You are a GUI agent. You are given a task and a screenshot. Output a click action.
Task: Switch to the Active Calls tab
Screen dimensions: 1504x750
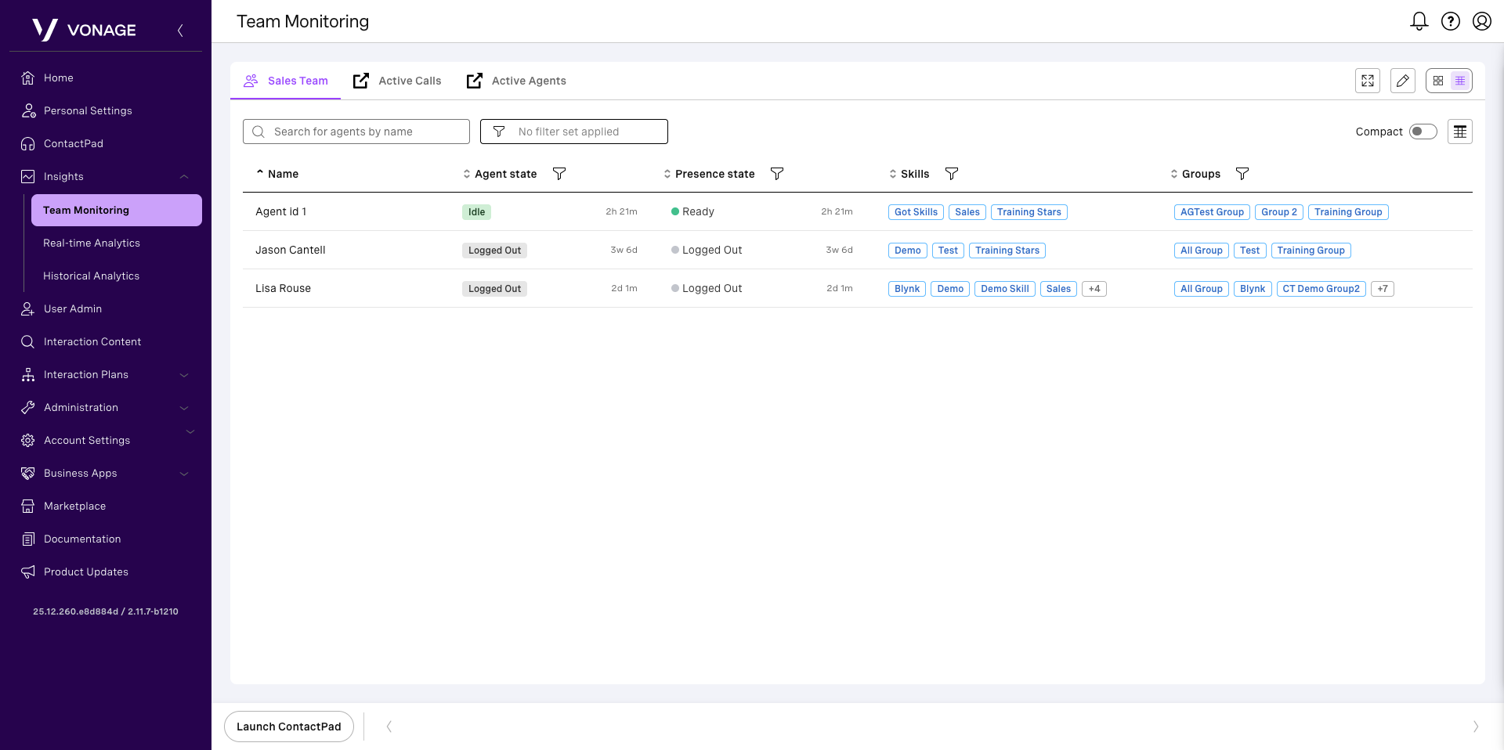pyautogui.click(x=398, y=81)
